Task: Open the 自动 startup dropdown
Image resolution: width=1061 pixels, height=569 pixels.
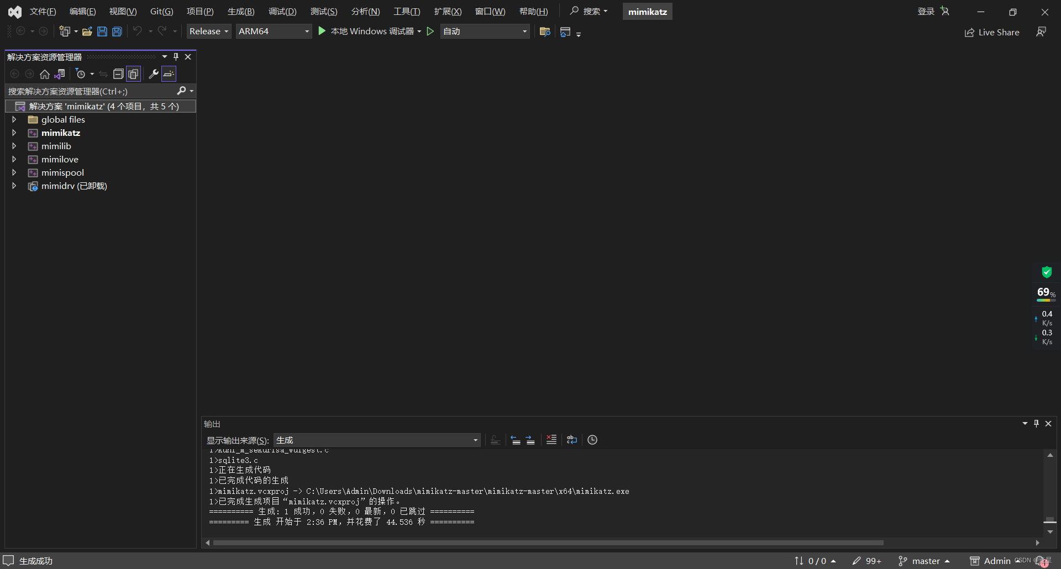Action: 485,31
